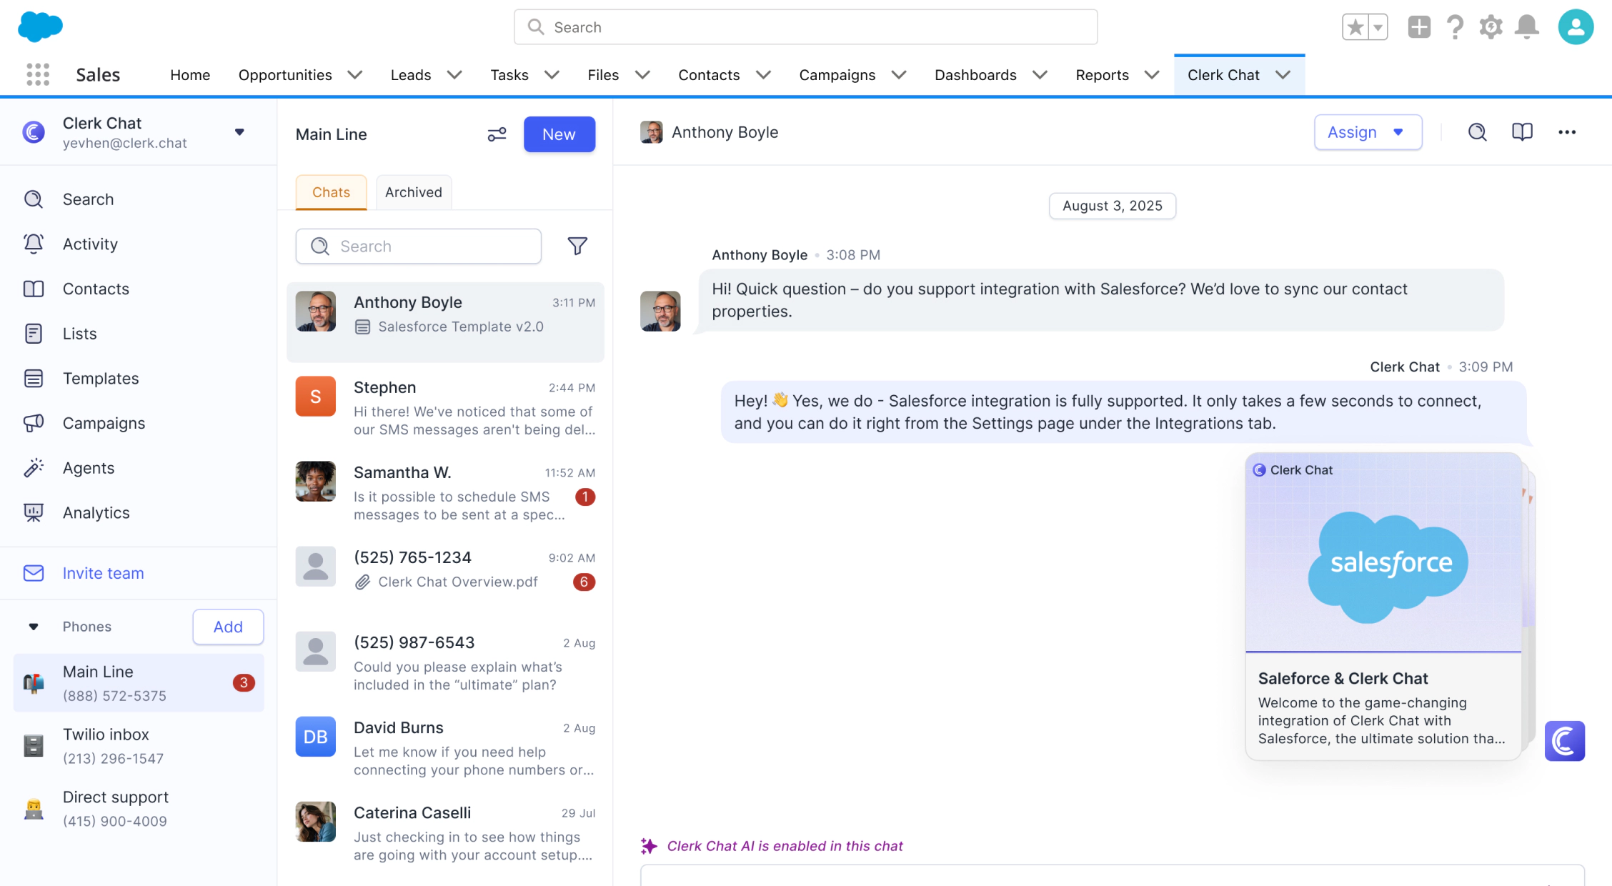The image size is (1612, 886).
Task: Select the Main Line phone inbox
Action: (139, 682)
